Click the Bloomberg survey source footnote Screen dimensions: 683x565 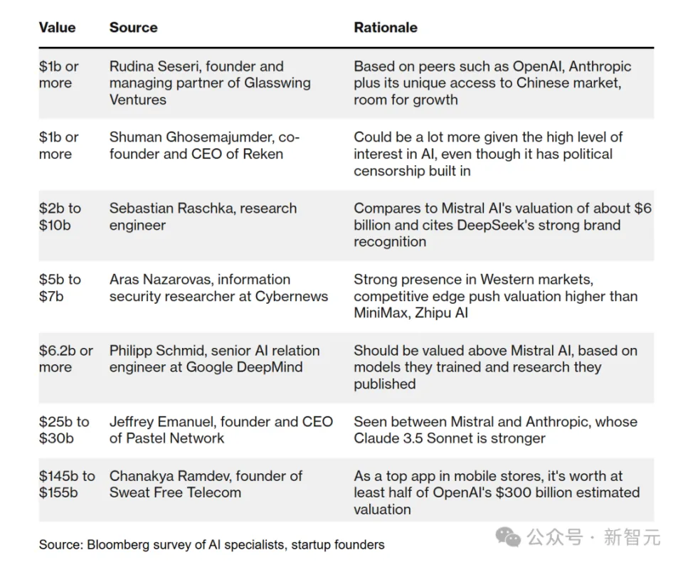pos(211,544)
